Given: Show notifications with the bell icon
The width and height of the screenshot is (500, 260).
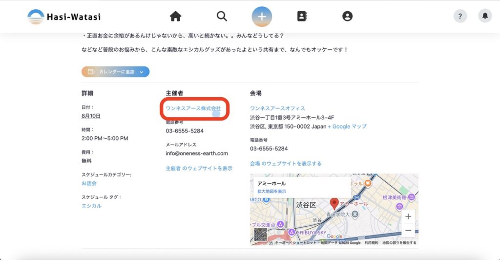Looking at the screenshot, I should point(485,16).
